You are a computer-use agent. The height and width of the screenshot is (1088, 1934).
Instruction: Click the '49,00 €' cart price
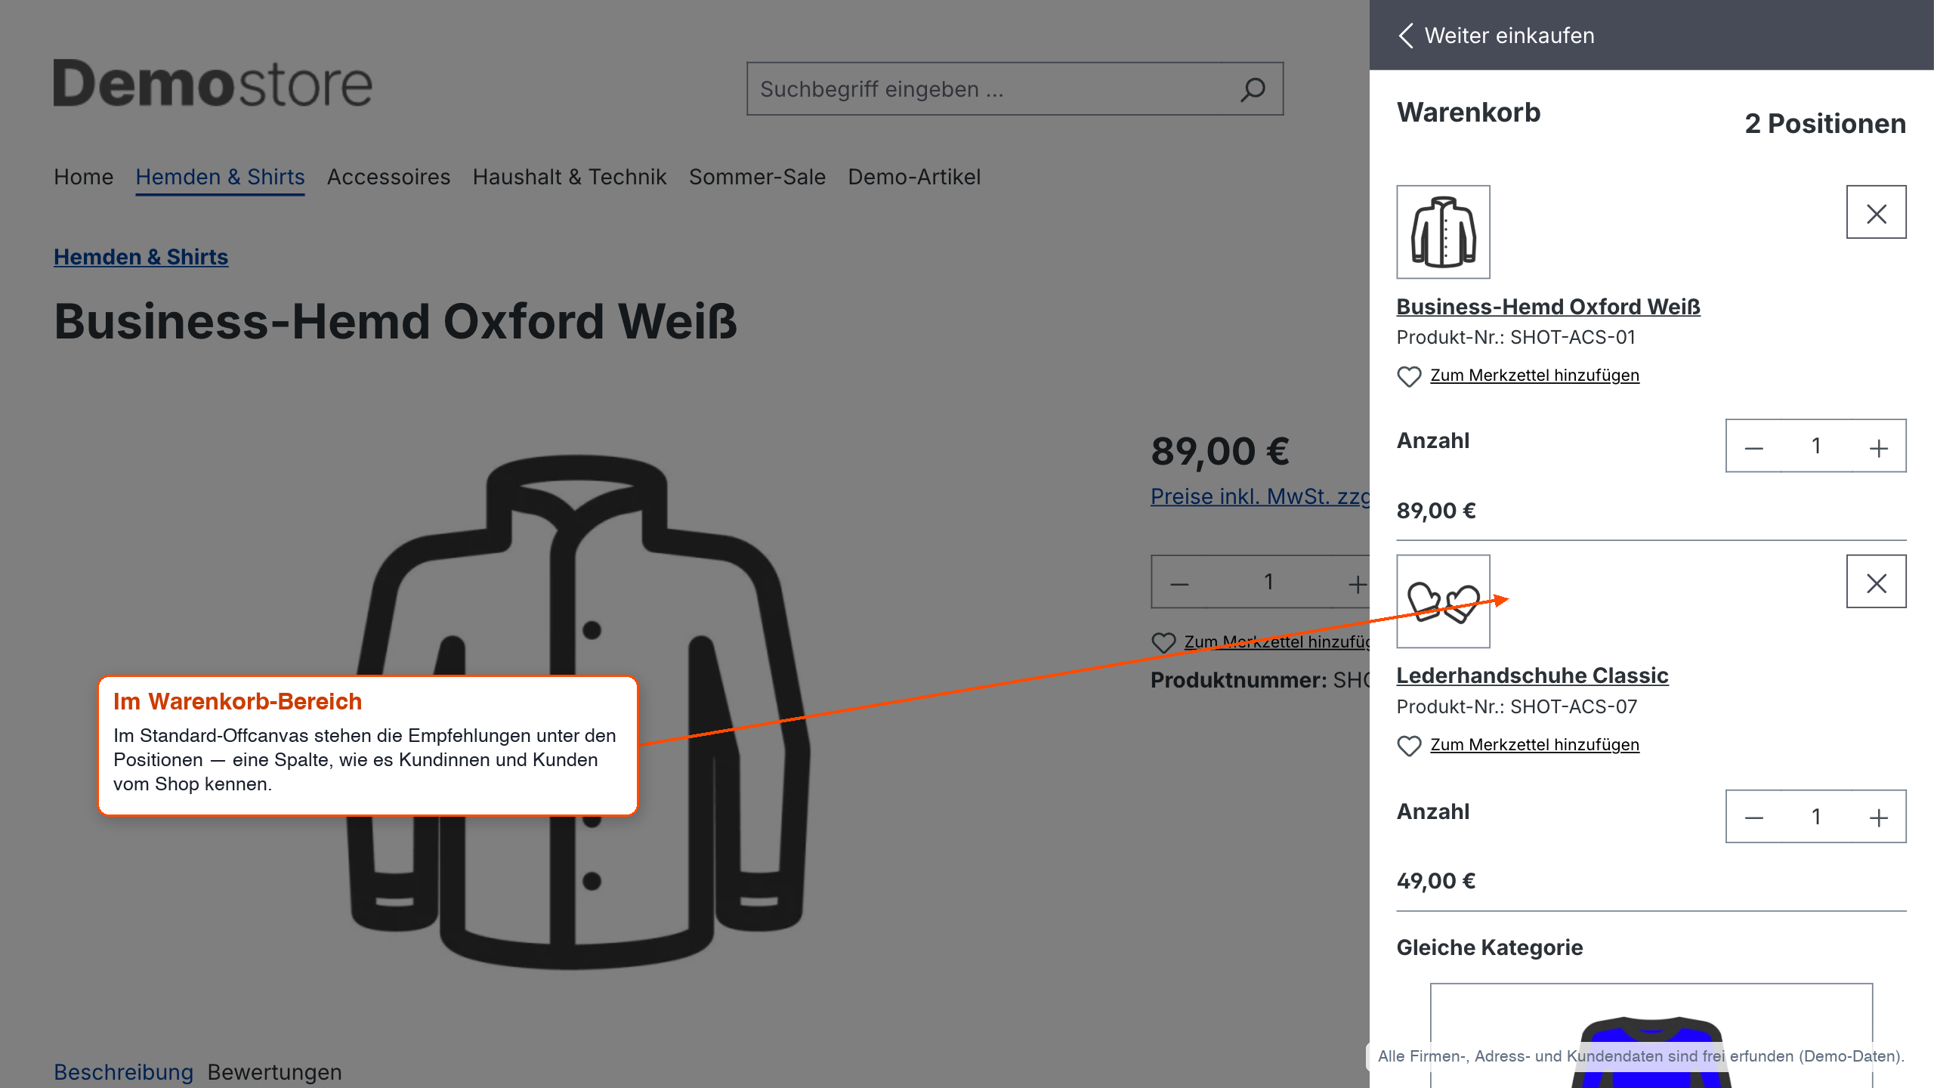[x=1435, y=881]
